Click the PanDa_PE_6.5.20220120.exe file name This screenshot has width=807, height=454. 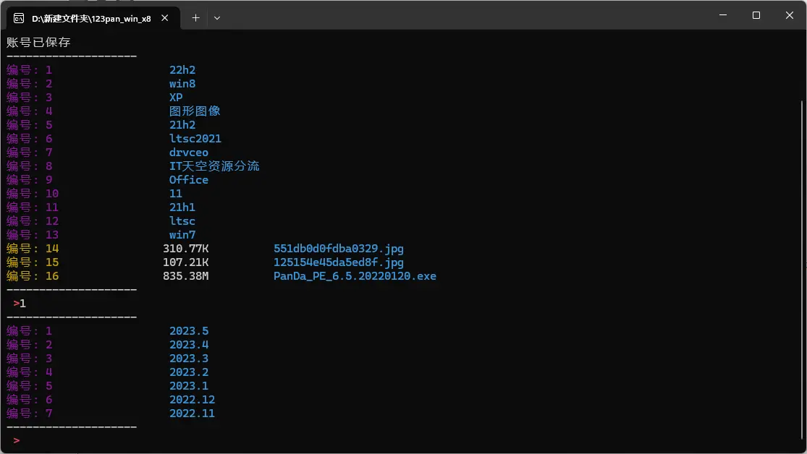pos(355,276)
